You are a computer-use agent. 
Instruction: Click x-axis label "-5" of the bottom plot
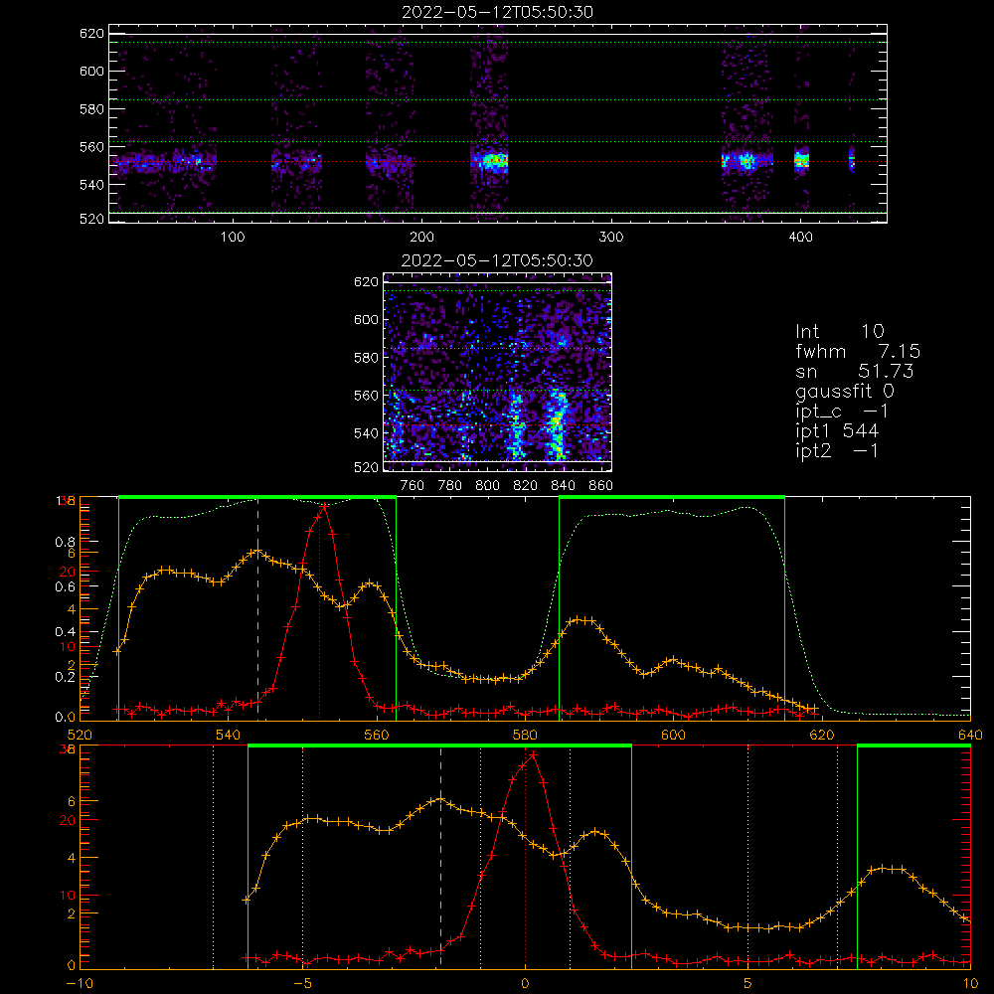(x=303, y=984)
